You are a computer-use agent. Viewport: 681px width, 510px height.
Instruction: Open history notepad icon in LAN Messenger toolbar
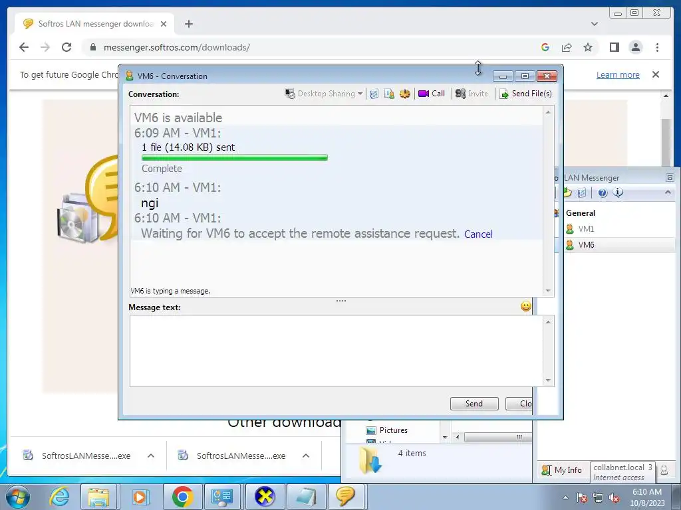pyautogui.click(x=582, y=193)
